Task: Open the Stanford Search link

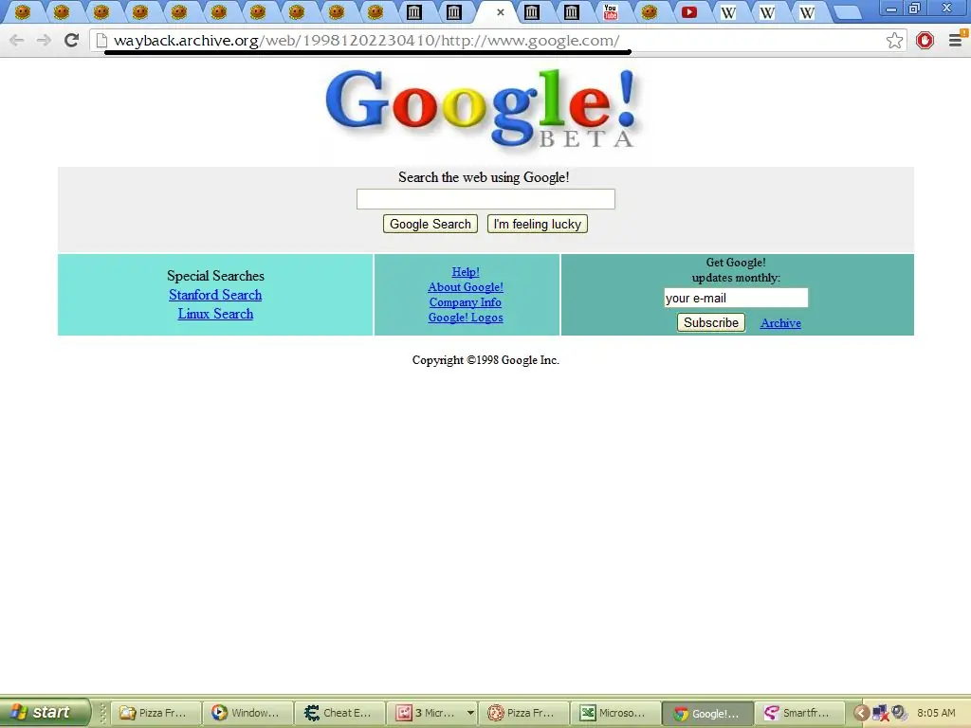Action: tap(215, 295)
